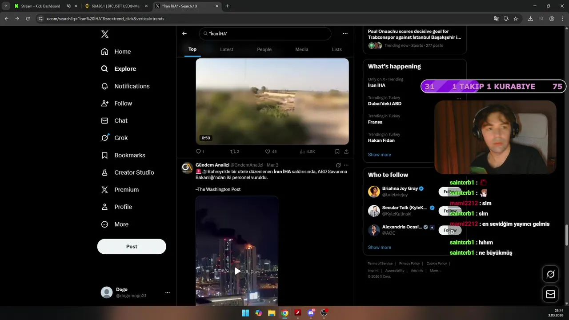Open account menu dots next to Dogo

click(168, 292)
